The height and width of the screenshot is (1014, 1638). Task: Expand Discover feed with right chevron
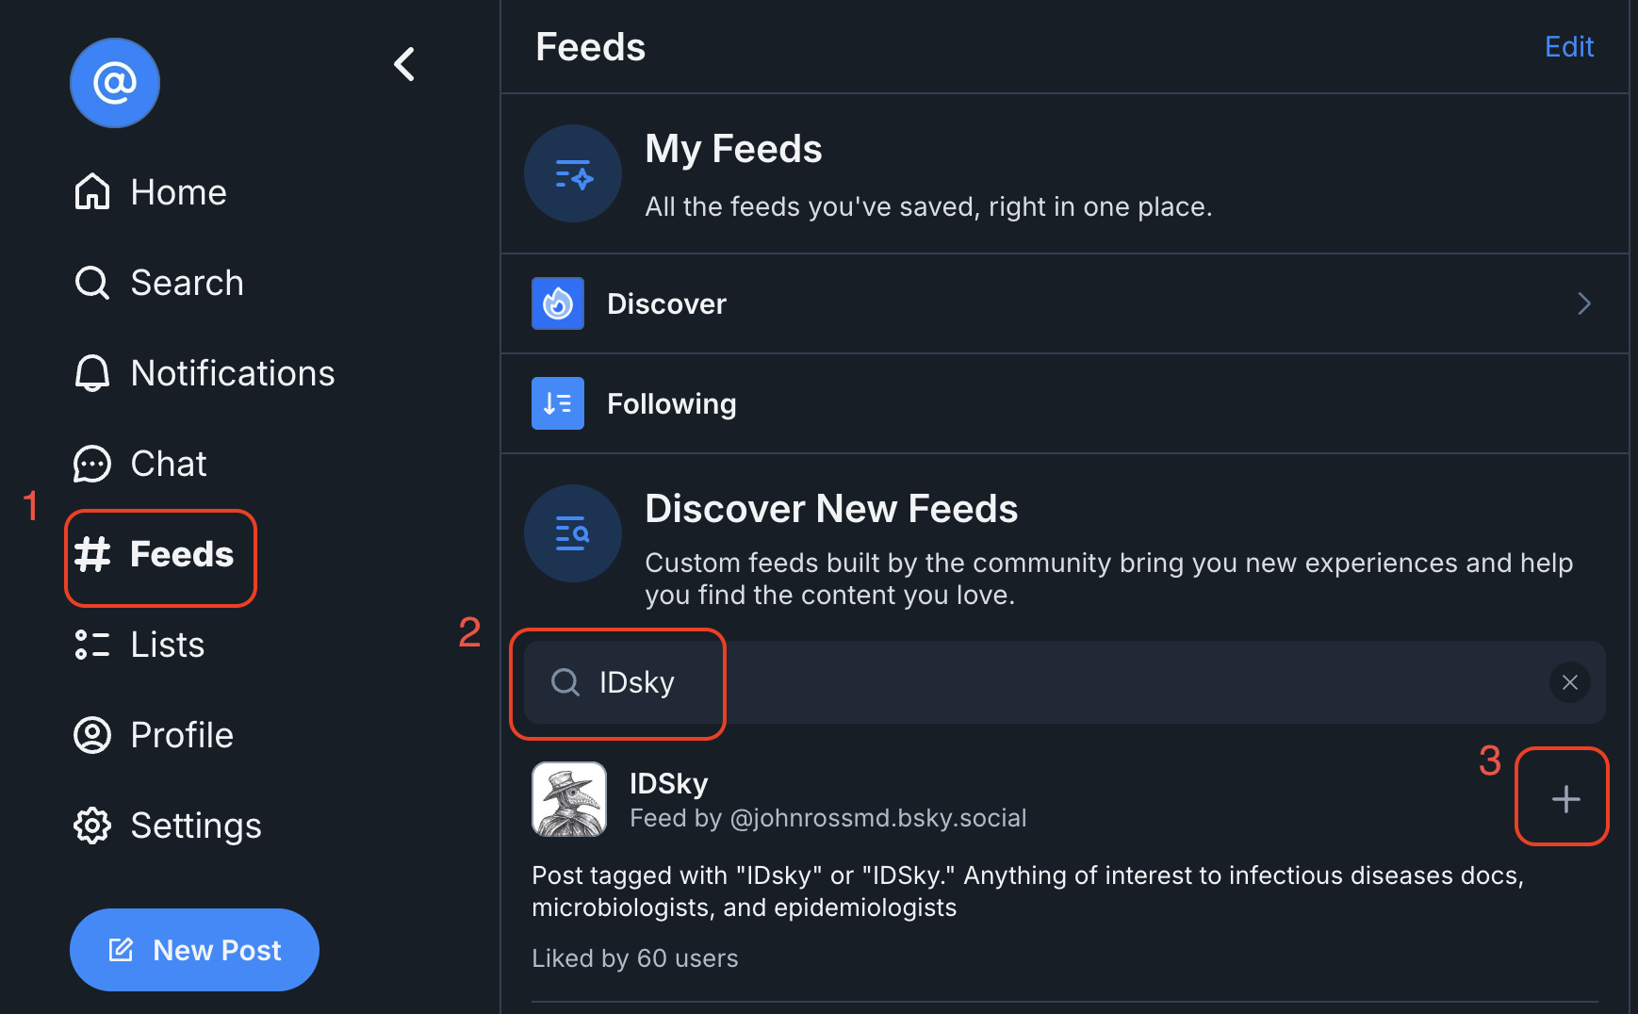pyautogui.click(x=1584, y=303)
